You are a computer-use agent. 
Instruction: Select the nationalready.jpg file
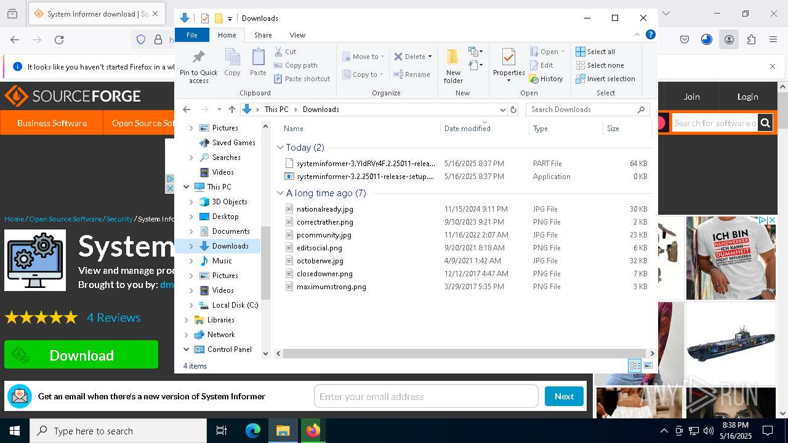pyautogui.click(x=325, y=209)
